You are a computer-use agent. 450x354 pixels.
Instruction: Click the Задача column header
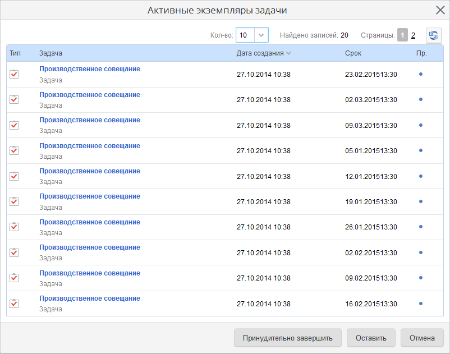[50, 53]
